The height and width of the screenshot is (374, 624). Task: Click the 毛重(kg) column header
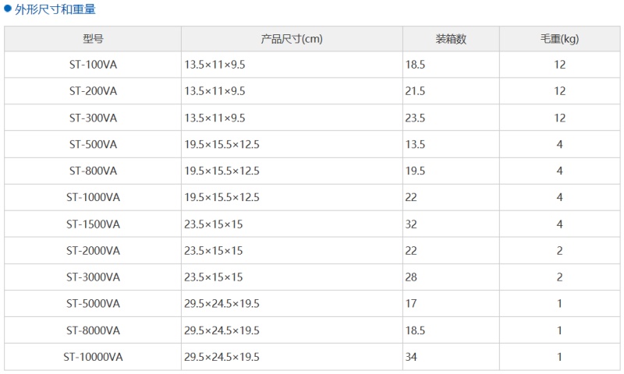click(x=559, y=39)
